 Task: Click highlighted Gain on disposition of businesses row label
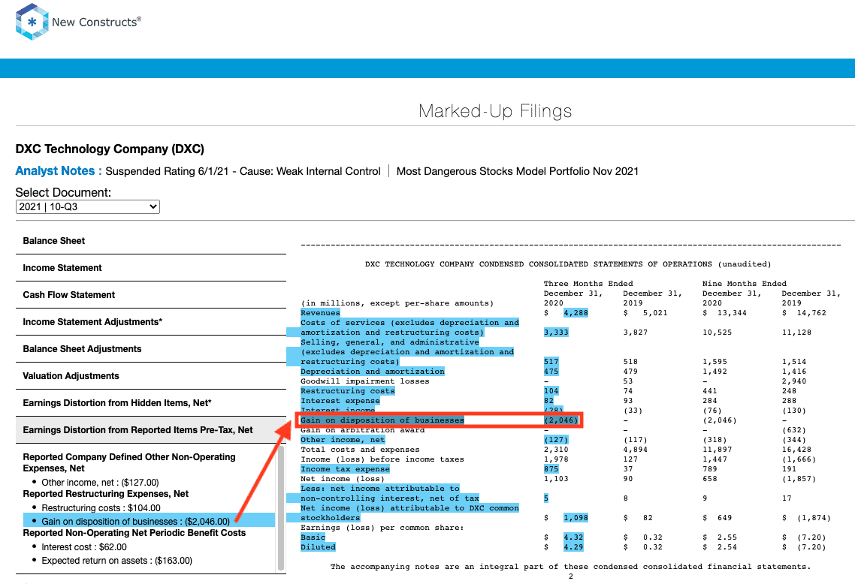382,420
